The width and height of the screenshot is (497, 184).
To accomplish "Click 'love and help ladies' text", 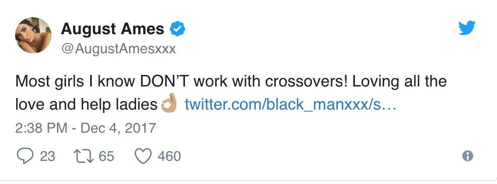I will 87,105.
